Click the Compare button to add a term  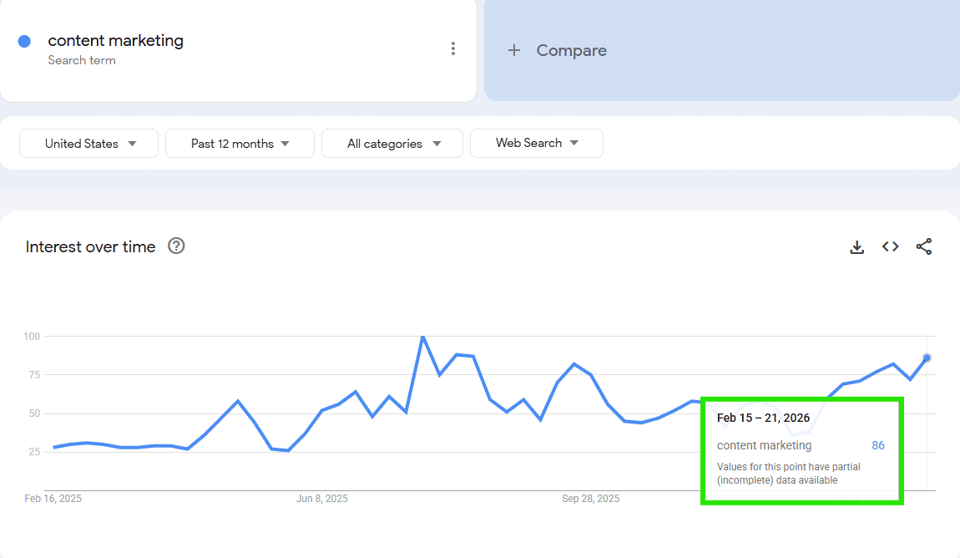(x=557, y=51)
